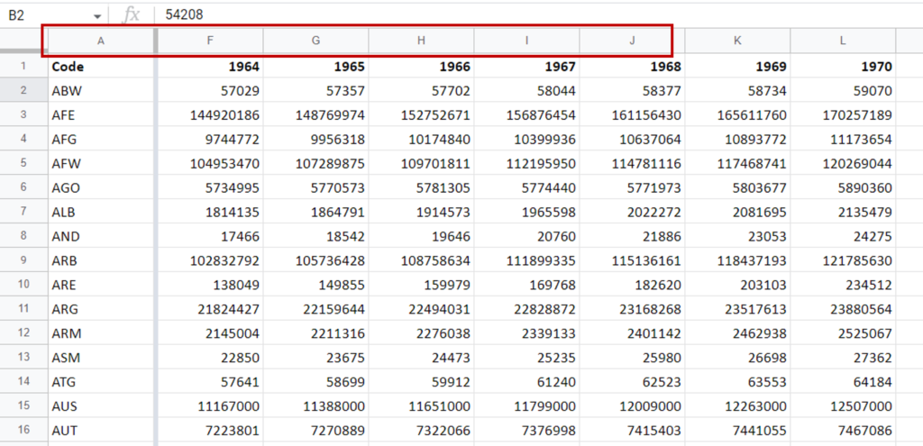Select row 16 header
Viewport: 923px width, 446px height.
(23, 431)
